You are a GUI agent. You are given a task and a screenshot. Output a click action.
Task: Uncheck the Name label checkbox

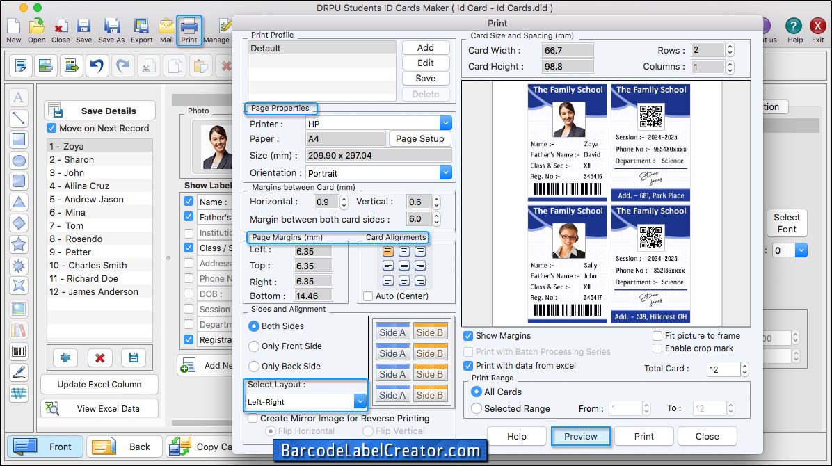point(189,201)
